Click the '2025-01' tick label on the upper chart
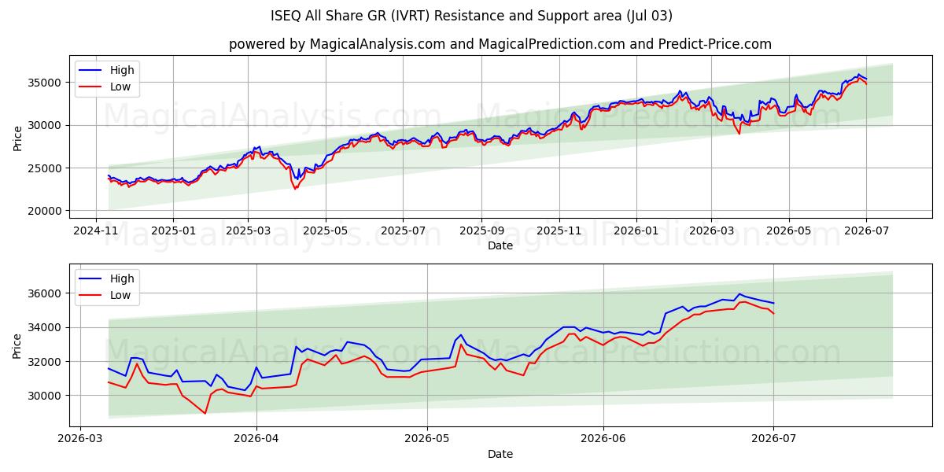The image size is (944, 472). click(172, 231)
